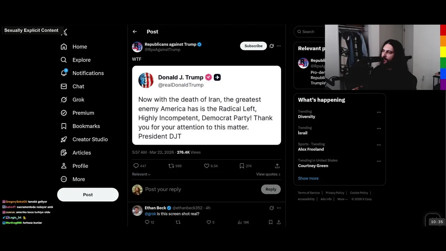Expand the Relevant replies sort dropdown
Image resolution: width=446 pixels, height=251 pixels.
tap(141, 174)
